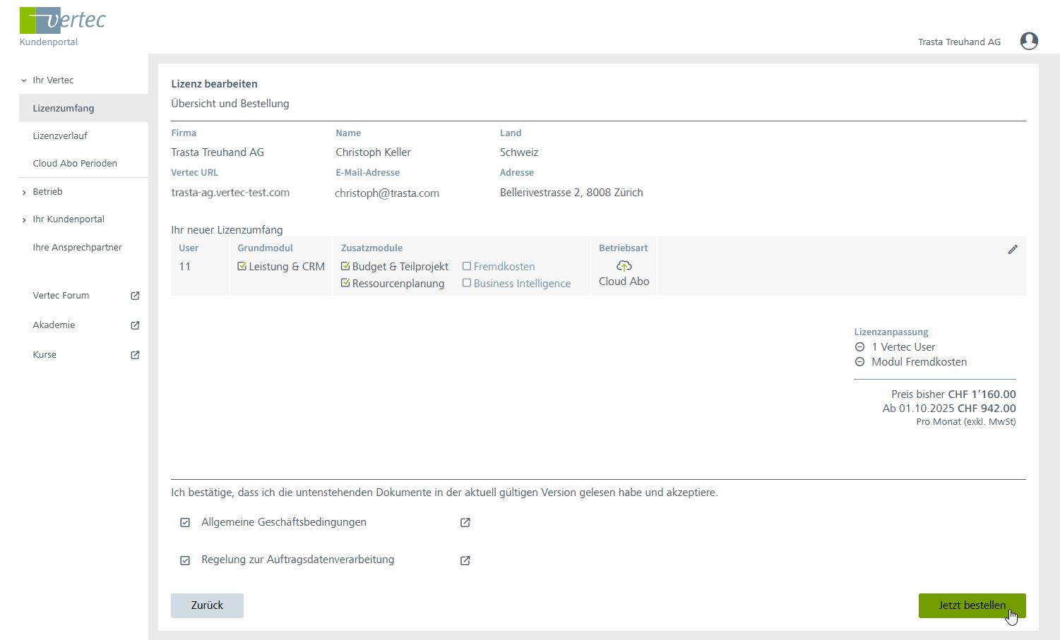This screenshot has height=640, width=1060.
Task: Click the Zurück button
Action: 207,605
